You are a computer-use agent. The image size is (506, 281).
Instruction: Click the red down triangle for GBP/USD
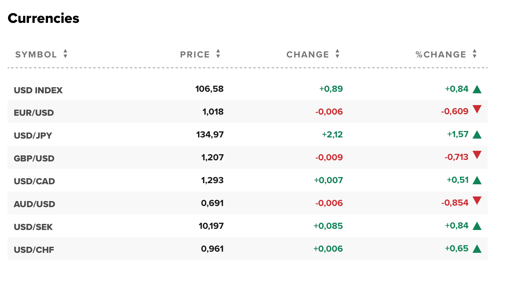point(477,155)
